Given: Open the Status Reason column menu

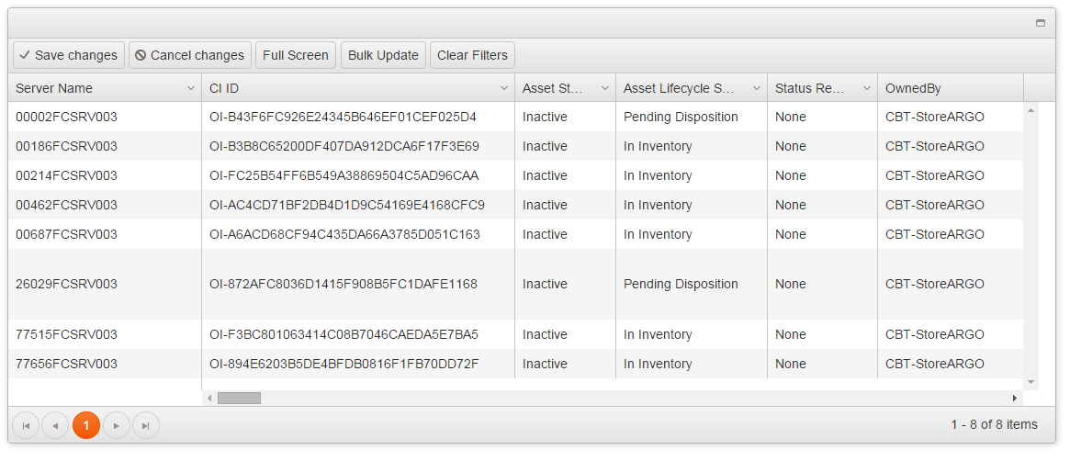Looking at the screenshot, I should pyautogui.click(x=867, y=88).
